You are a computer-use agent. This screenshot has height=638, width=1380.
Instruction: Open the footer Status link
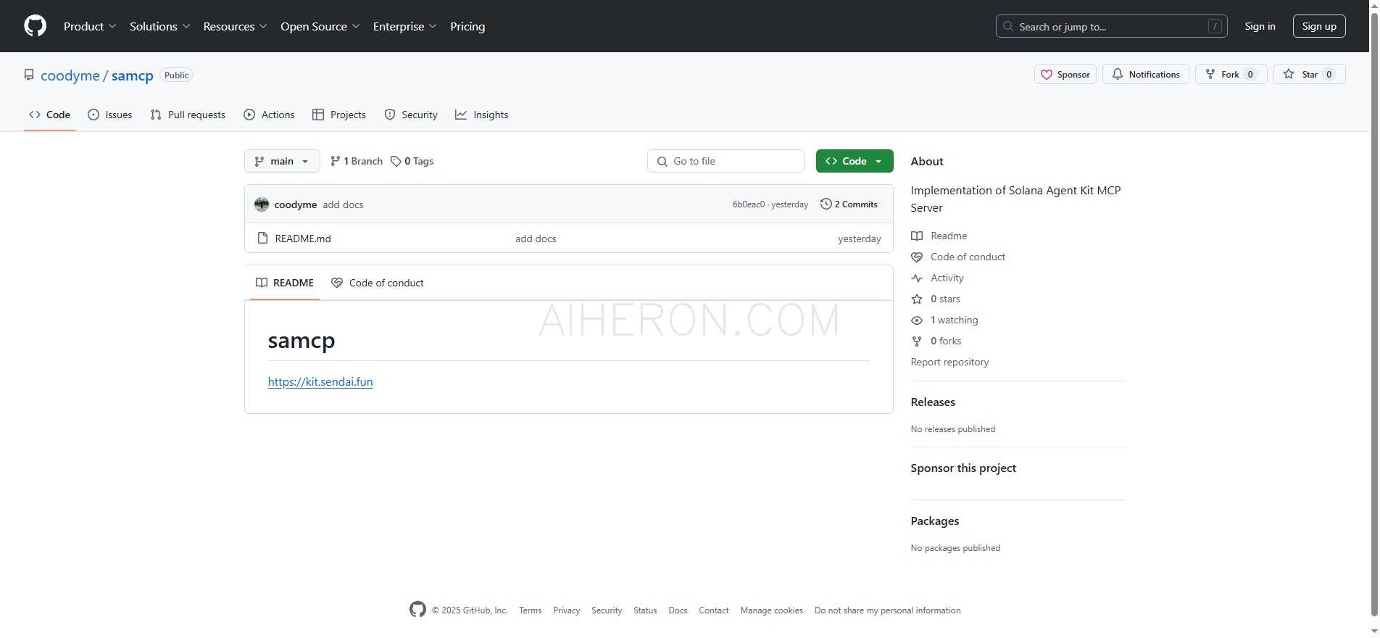645,610
